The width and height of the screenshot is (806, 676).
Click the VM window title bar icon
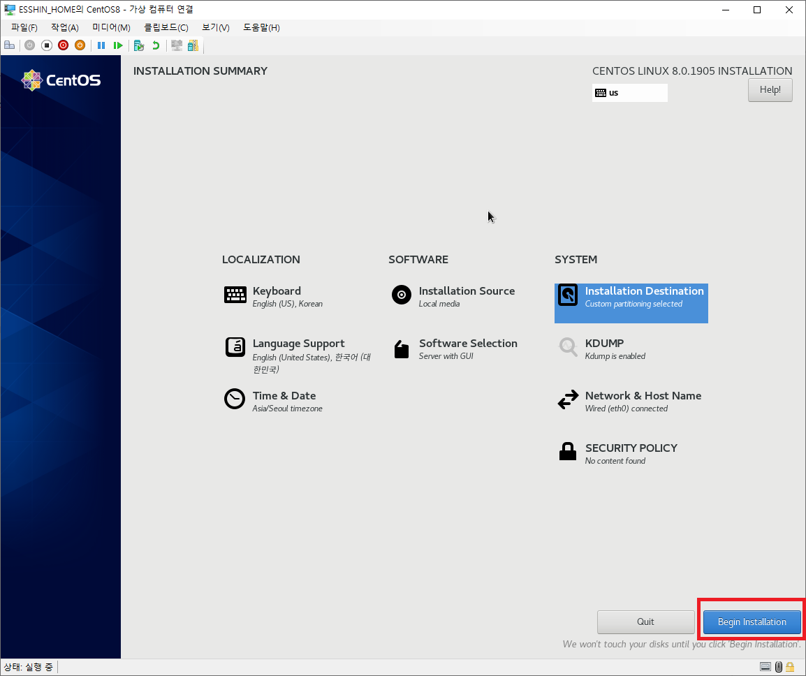(x=10, y=9)
